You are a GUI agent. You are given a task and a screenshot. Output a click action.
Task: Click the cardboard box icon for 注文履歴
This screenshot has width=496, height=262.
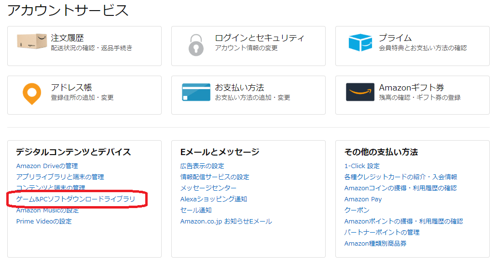pyautogui.click(x=32, y=41)
